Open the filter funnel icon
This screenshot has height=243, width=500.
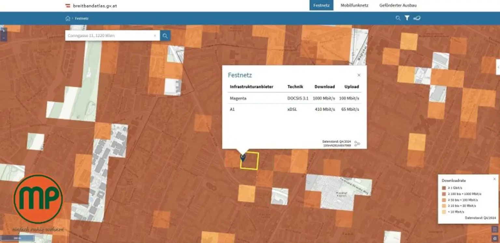[407, 18]
